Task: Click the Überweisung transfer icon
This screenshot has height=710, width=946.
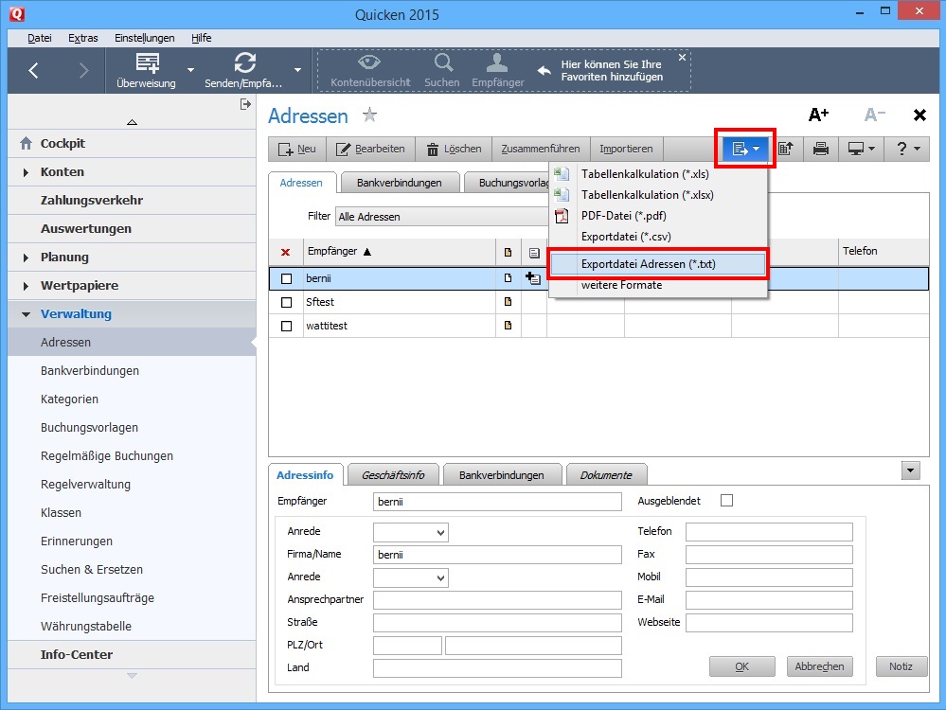Action: pyautogui.click(x=148, y=63)
